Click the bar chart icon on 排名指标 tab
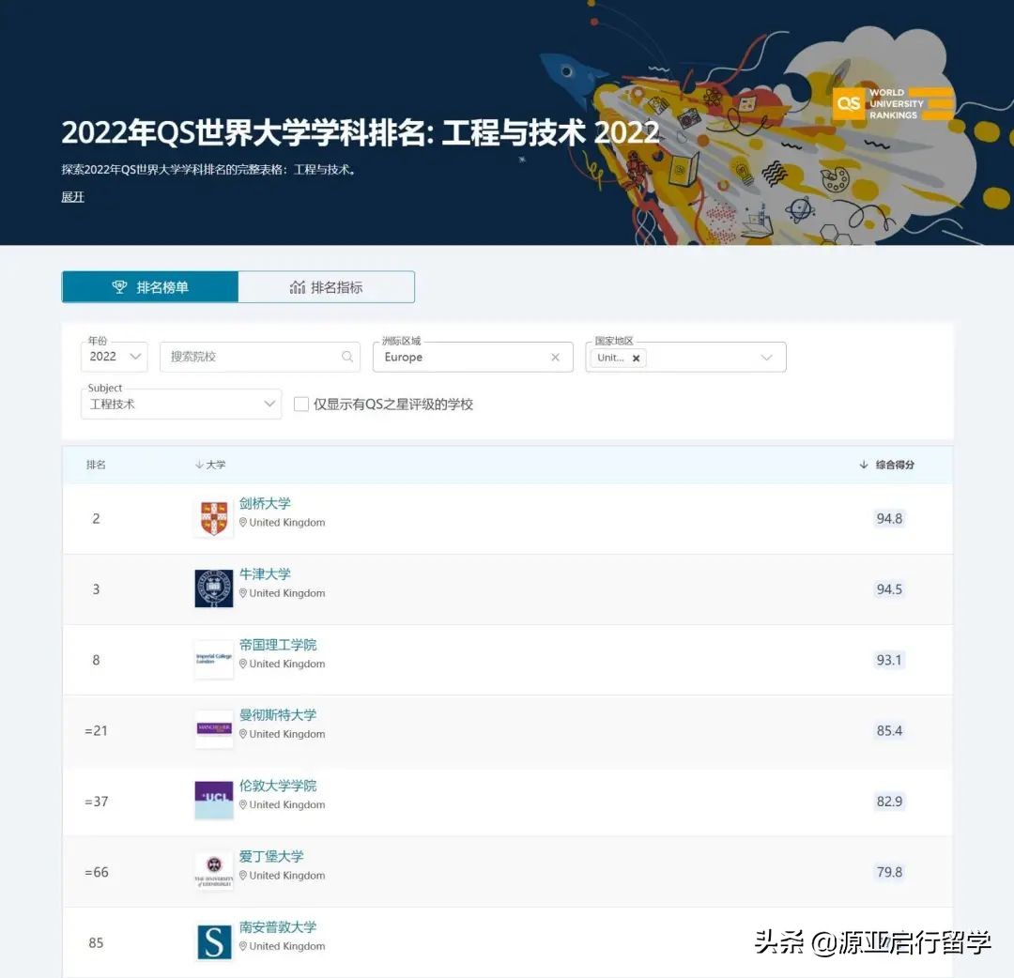Image resolution: width=1014 pixels, height=978 pixels. pos(297,286)
